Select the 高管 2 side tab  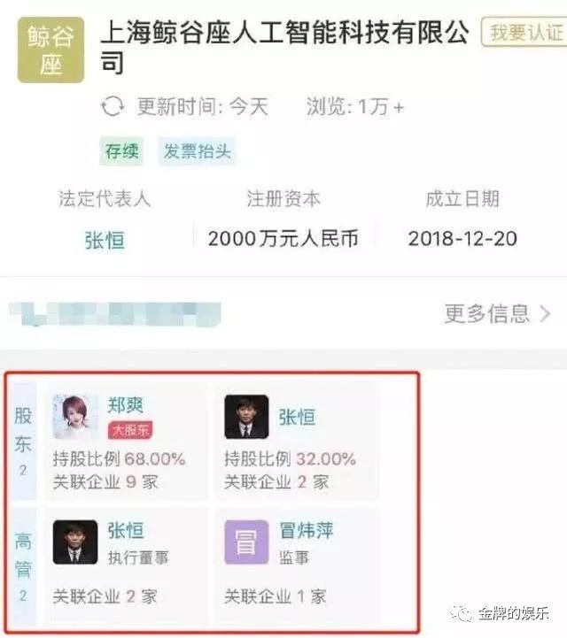click(24, 567)
